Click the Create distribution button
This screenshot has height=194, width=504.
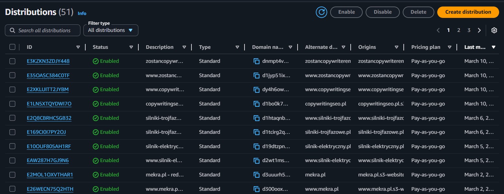[468, 12]
